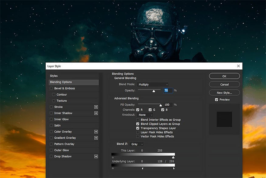Click the This Layer gradient bar

coord(143,154)
